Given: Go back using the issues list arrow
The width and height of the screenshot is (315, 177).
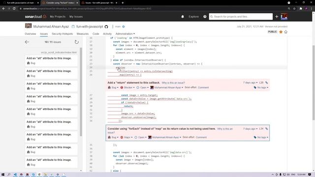Looking at the screenshot, I should tap(27, 42).
